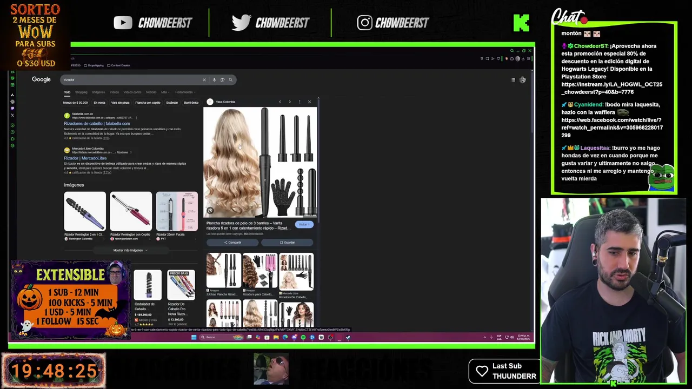Open Steam from the taskbar
The height and width of the screenshot is (389, 692).
348,337
